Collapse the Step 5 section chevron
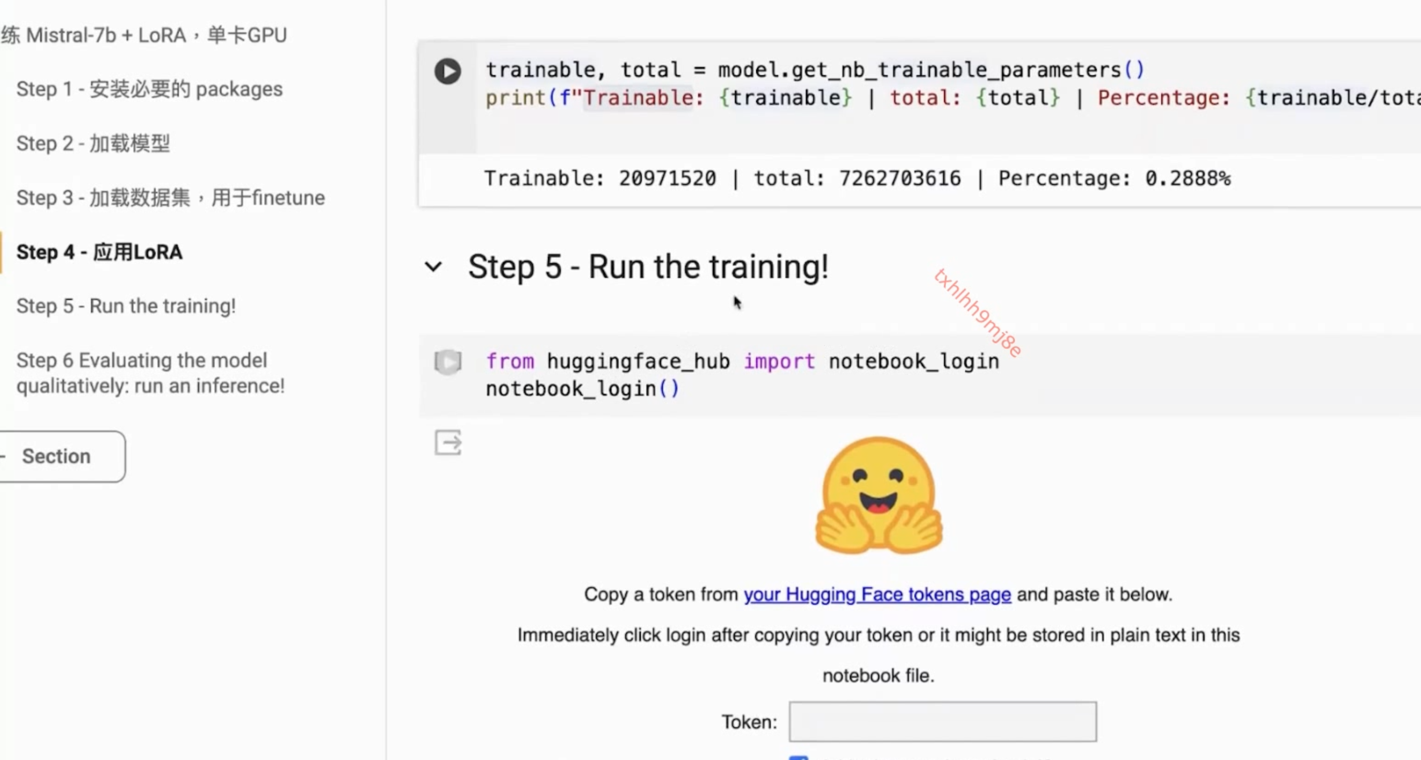1421x760 pixels. (433, 267)
